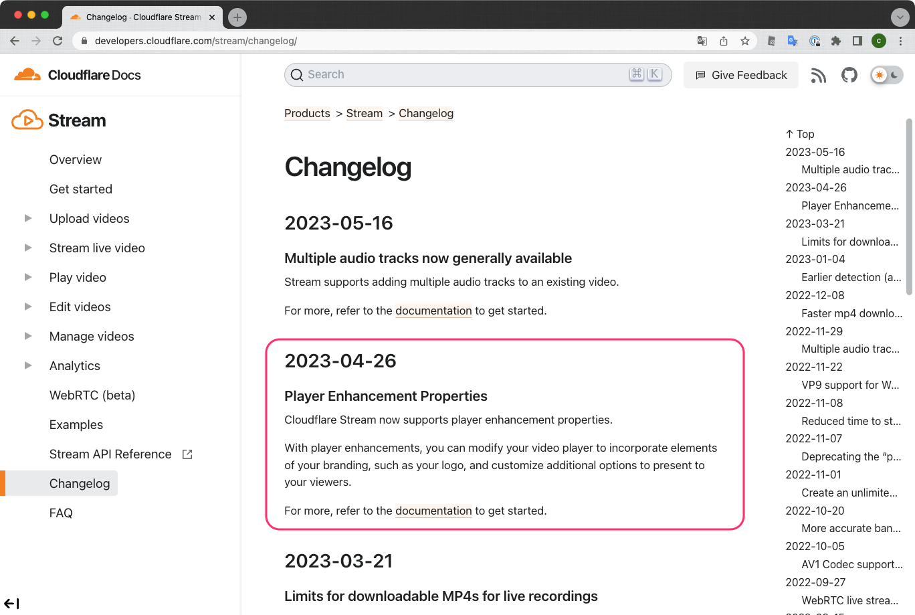Open the Player Enhancements documentation link
Image resolution: width=915 pixels, height=615 pixels.
coord(433,511)
